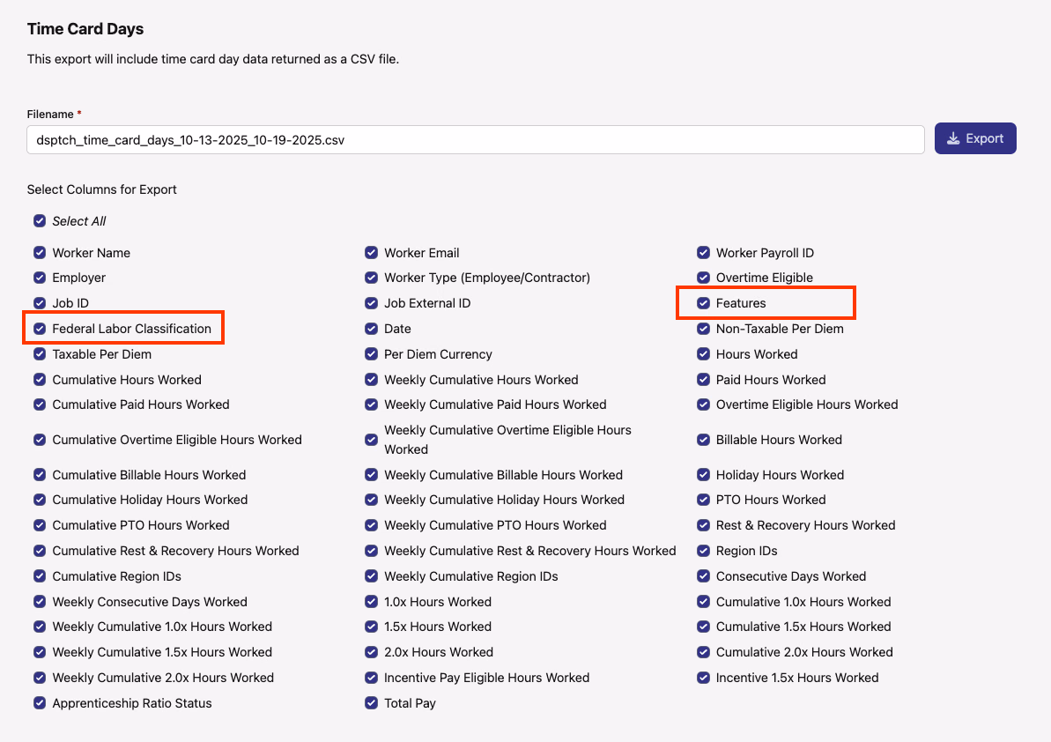Viewport: 1051px width, 742px height.
Task: Uncheck Incentive 1.5x Hours Worked
Action: (703, 677)
